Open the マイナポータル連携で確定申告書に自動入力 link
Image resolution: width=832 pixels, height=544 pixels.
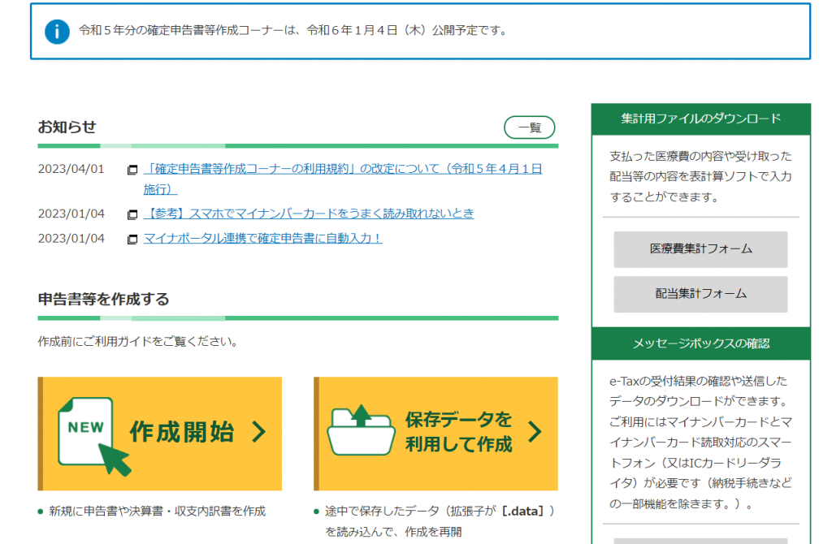262,238
